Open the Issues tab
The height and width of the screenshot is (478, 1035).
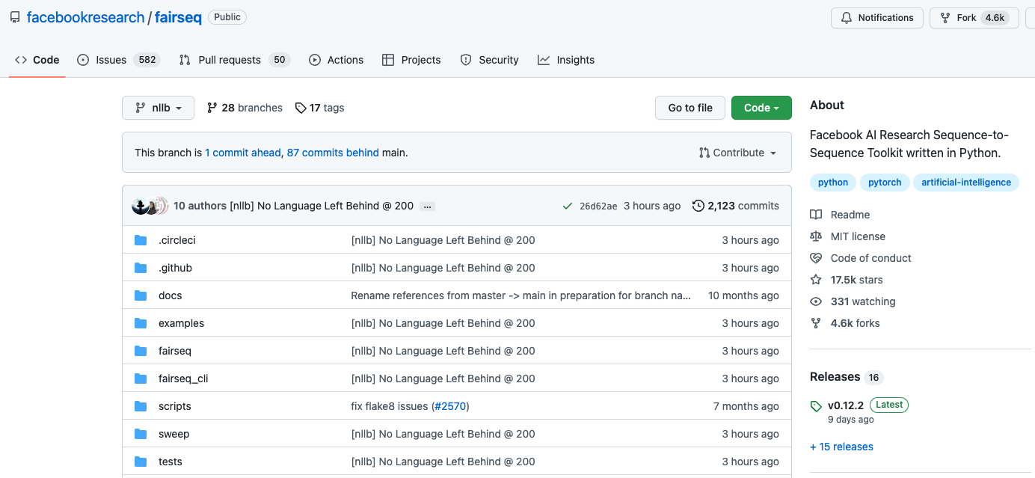point(119,60)
